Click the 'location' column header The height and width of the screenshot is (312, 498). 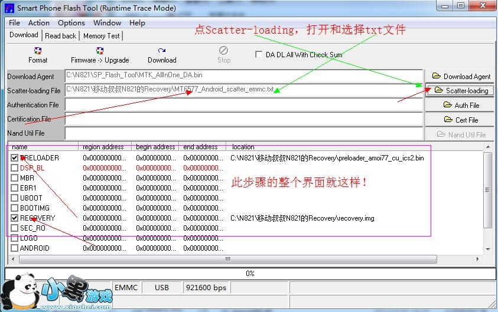354,147
